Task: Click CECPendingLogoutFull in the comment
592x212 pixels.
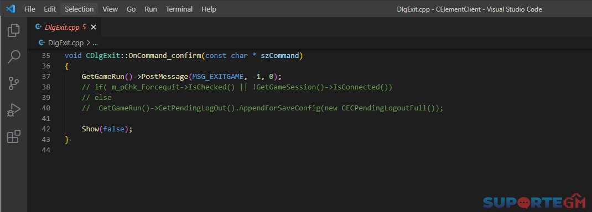Action: 385,108
